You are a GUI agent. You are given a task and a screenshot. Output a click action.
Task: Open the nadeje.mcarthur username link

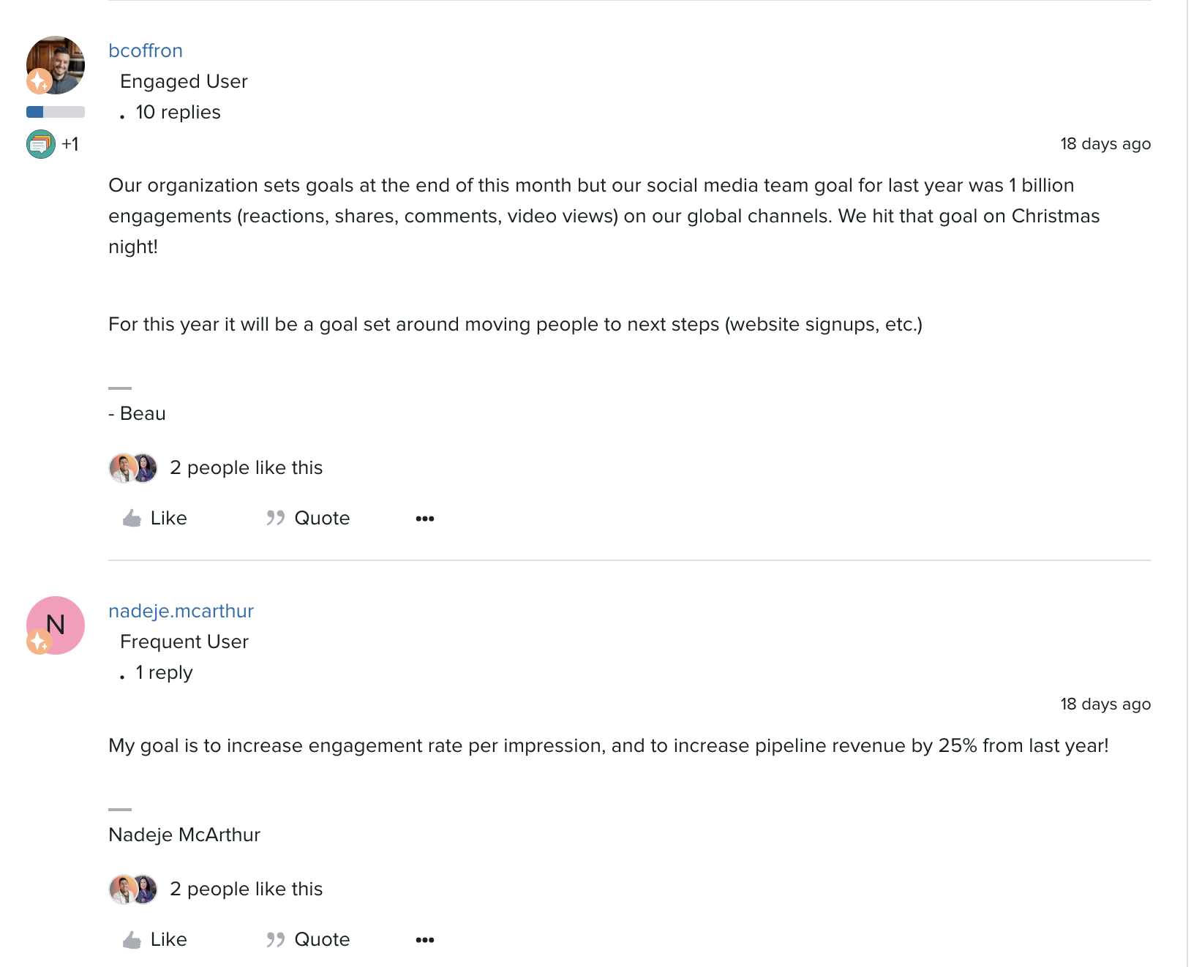point(181,611)
